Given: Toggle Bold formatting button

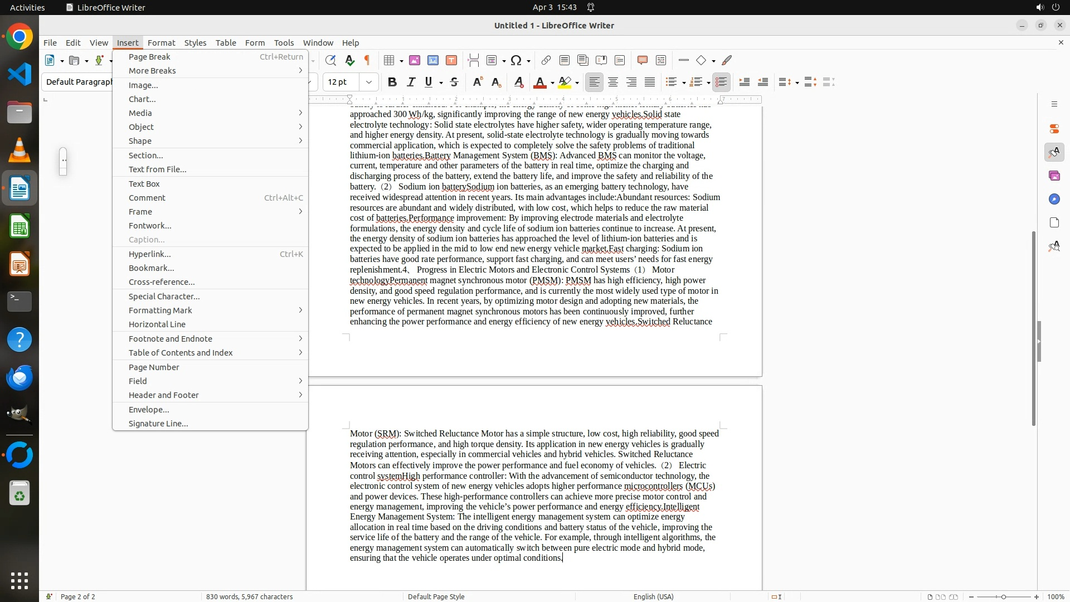Looking at the screenshot, I should [x=392, y=82].
